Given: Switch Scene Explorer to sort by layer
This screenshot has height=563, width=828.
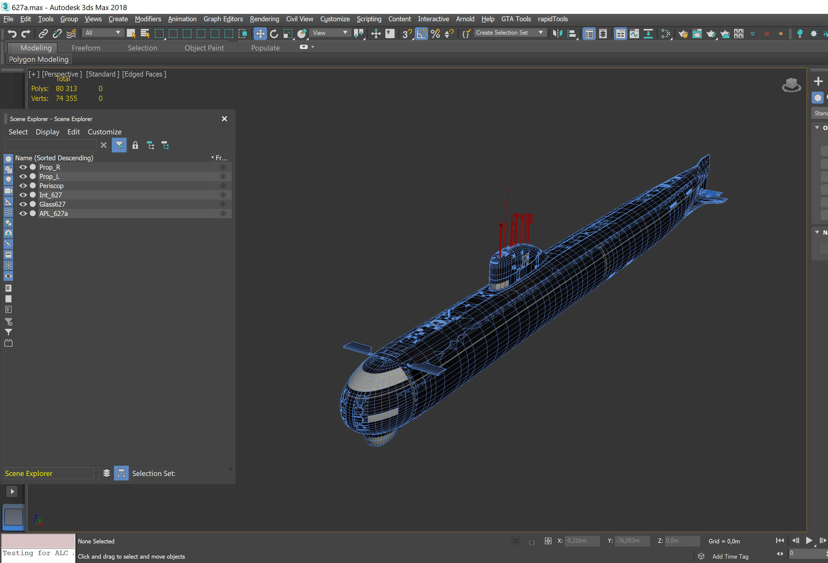Looking at the screenshot, I should (x=107, y=473).
